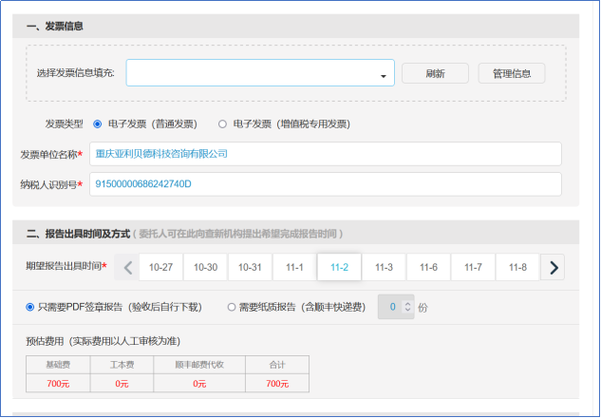Select report date 11-7
601x418 pixels.
click(473, 267)
